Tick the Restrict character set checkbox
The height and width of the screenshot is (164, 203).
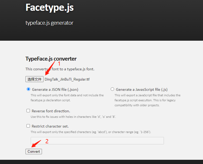coord(28,126)
